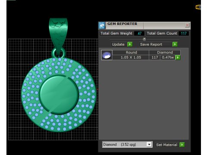Image resolution: width=207 pixels, height=155 pixels.
Task: Click the green arrow next to Update
Action: [x=130, y=44]
